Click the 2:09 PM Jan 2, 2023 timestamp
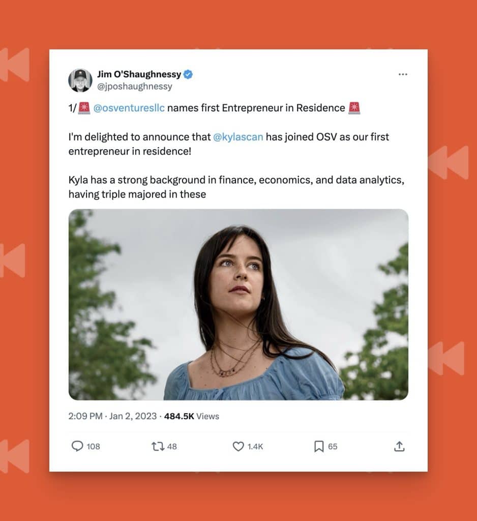477x521 pixels. (x=112, y=416)
